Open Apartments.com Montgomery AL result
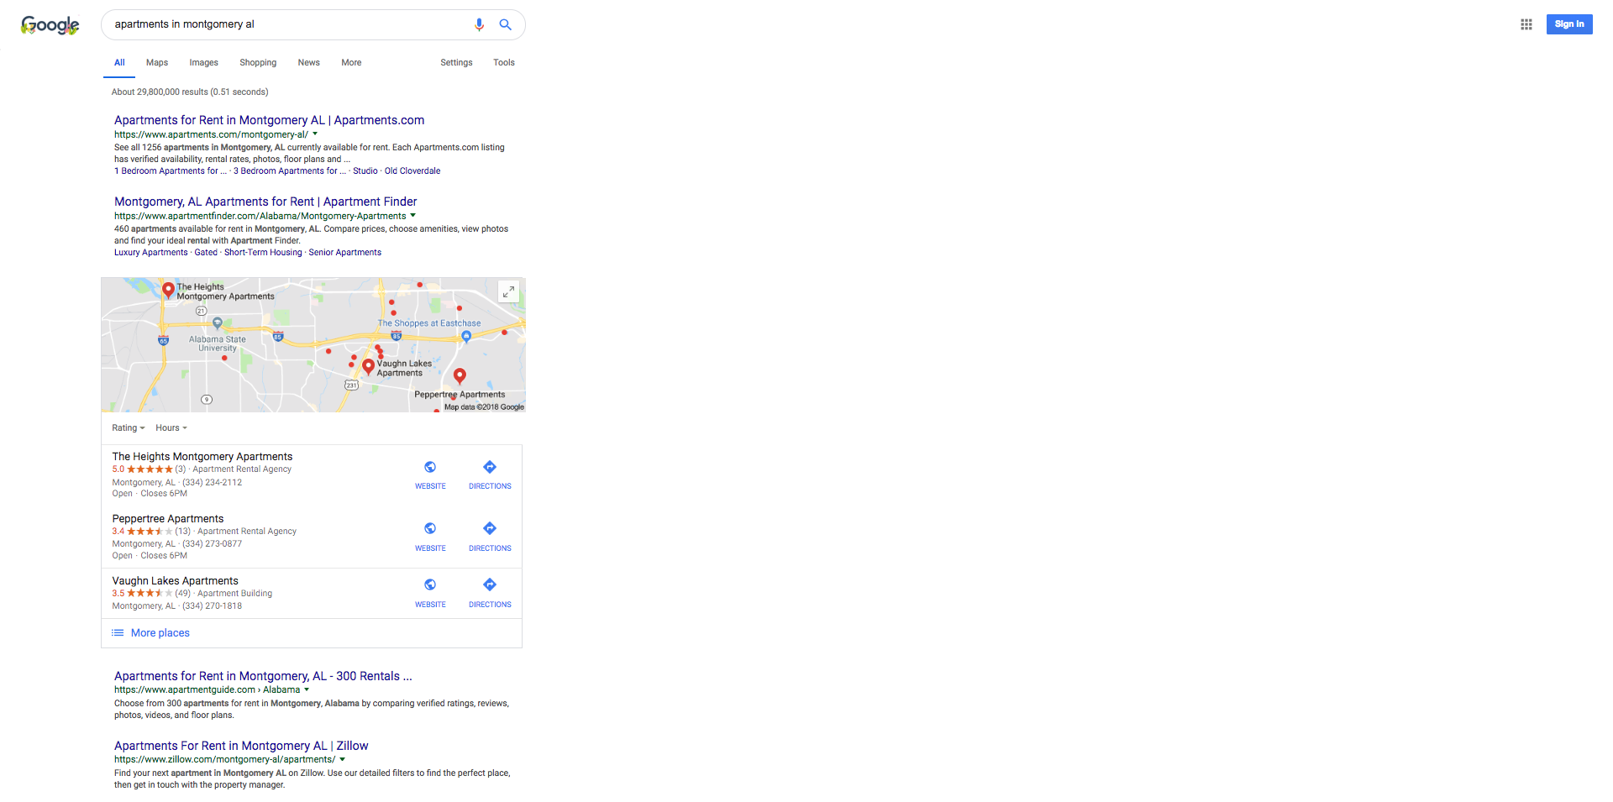This screenshot has width=1613, height=802. 269,120
